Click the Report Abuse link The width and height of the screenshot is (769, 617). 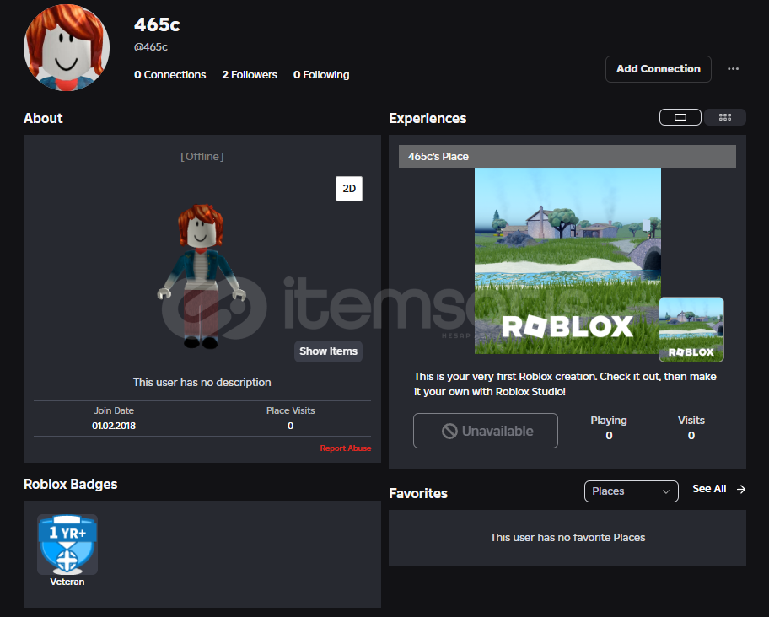(x=345, y=448)
